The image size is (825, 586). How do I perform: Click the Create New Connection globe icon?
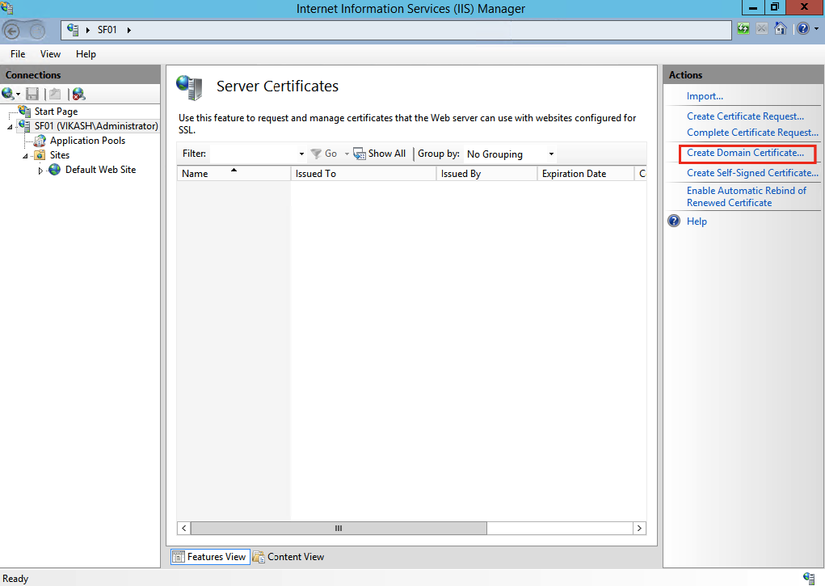tap(7, 94)
